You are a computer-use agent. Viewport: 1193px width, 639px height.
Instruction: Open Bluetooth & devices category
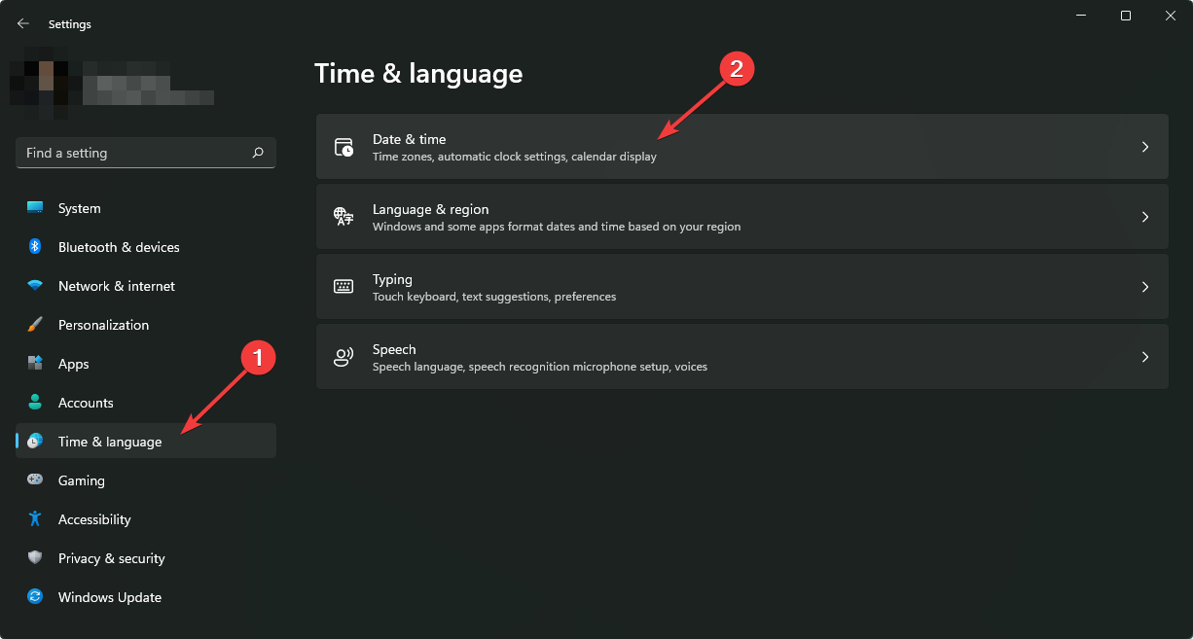(146, 247)
